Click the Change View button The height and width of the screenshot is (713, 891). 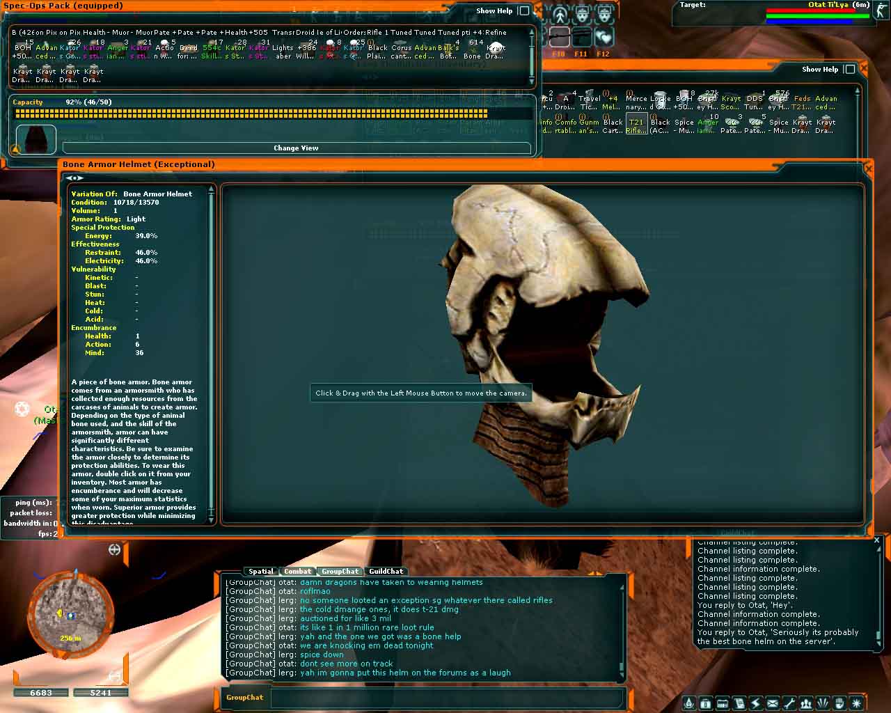click(x=297, y=148)
